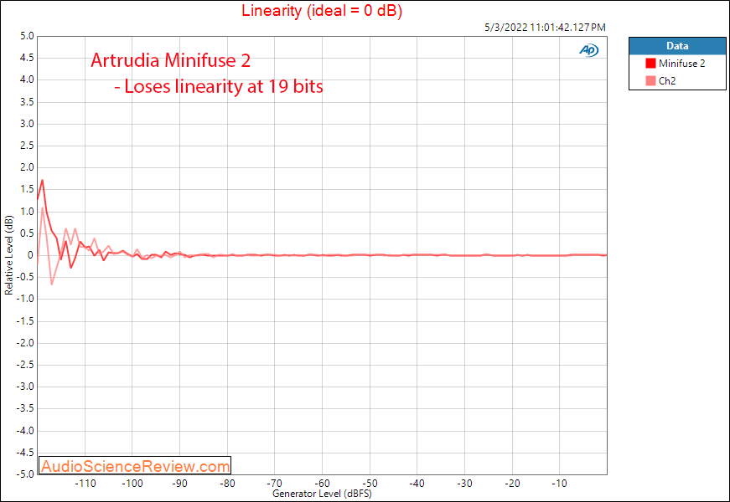Click the -30 tick label on x-axis
The height and width of the screenshot is (502, 730).
[x=464, y=484]
